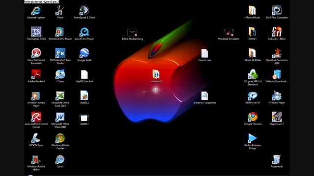
Task: Select the Papierkorb recycle bin
Action: coord(277,160)
